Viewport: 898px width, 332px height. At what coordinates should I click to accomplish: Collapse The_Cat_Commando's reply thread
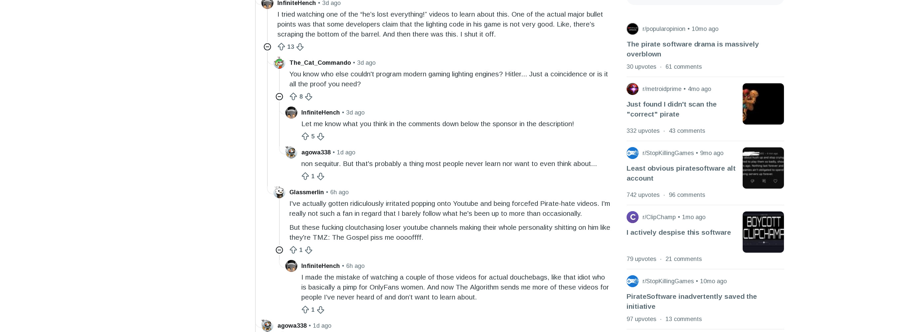[x=279, y=96]
